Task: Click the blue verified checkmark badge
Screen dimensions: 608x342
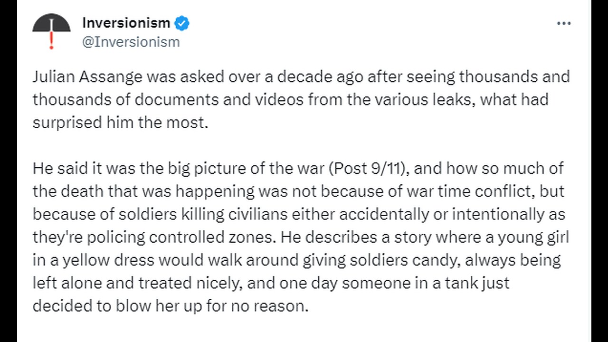Action: (182, 22)
